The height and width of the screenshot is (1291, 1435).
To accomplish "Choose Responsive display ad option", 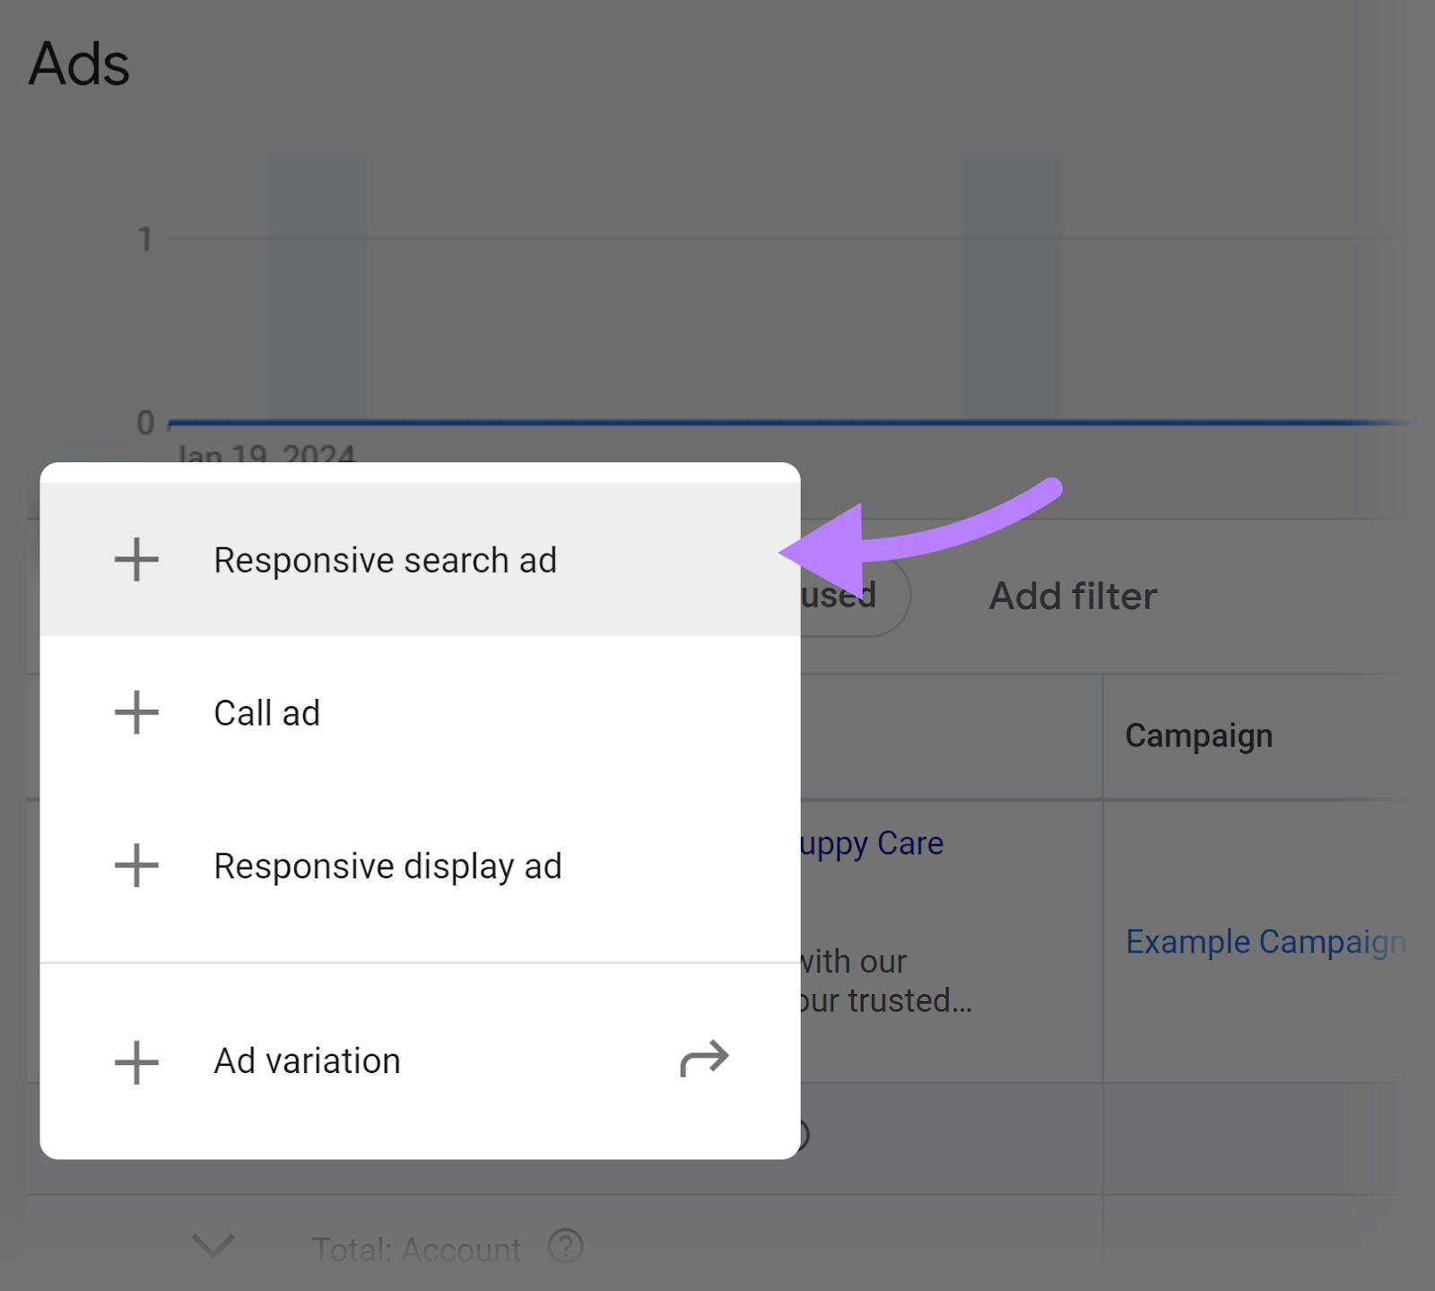I will [x=387, y=866].
